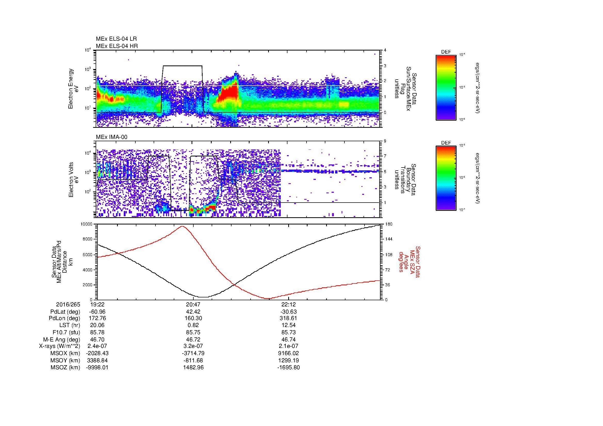603x426 pixels.
Task: Click the 'X-rays (W/m**2)' row label
Action: point(60,346)
